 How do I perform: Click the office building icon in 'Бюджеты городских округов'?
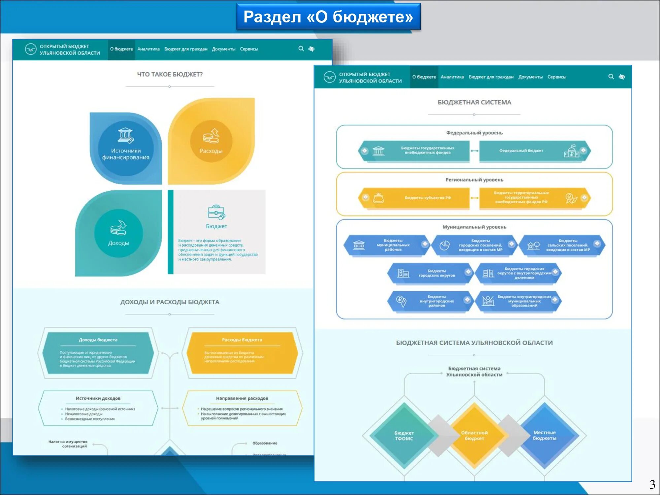click(403, 273)
